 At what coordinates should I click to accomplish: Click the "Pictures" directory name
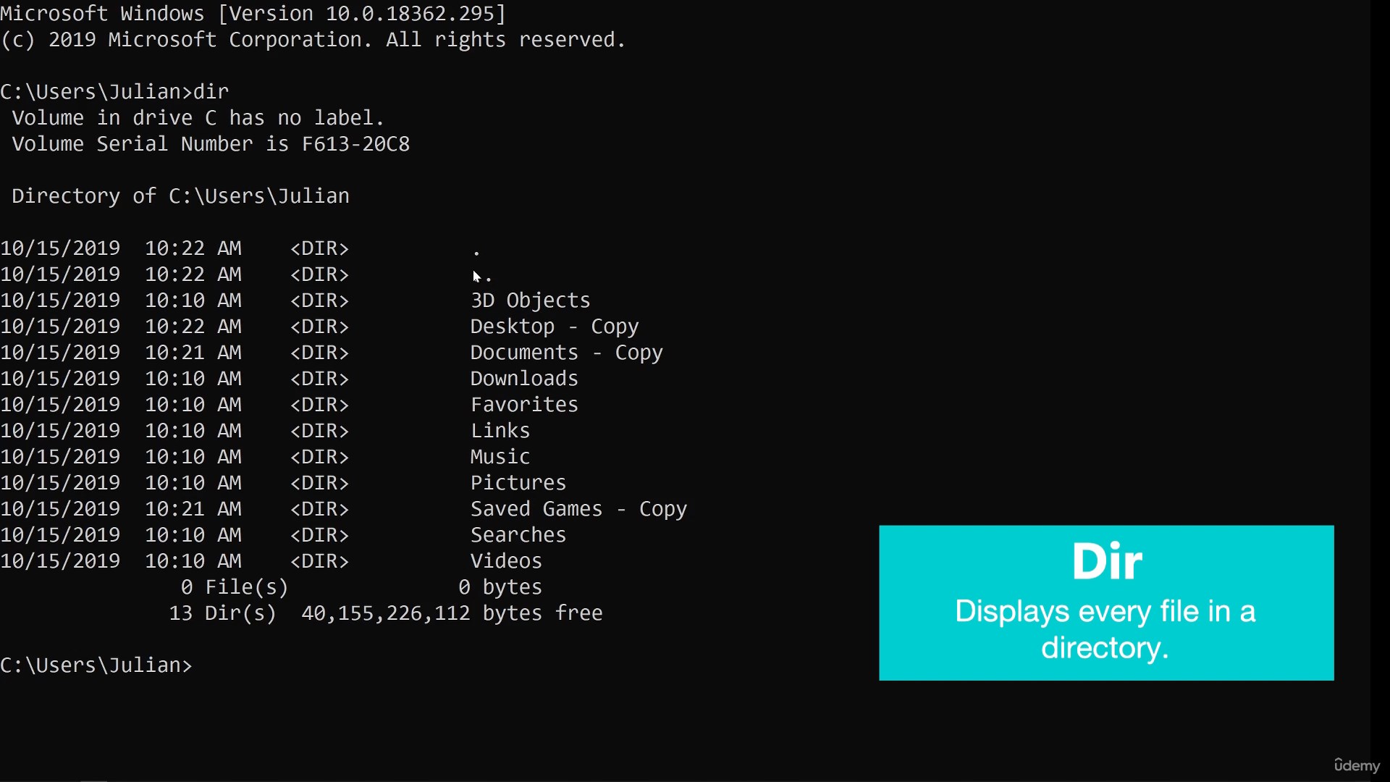point(518,483)
